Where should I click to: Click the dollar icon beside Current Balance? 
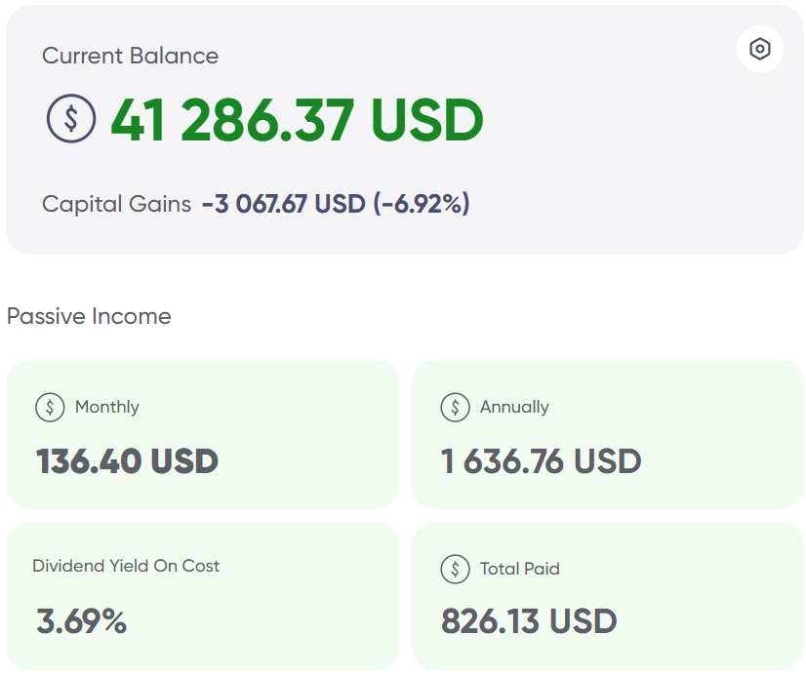pos(71,118)
